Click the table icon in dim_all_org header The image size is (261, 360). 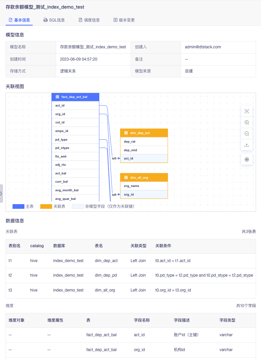click(126, 177)
